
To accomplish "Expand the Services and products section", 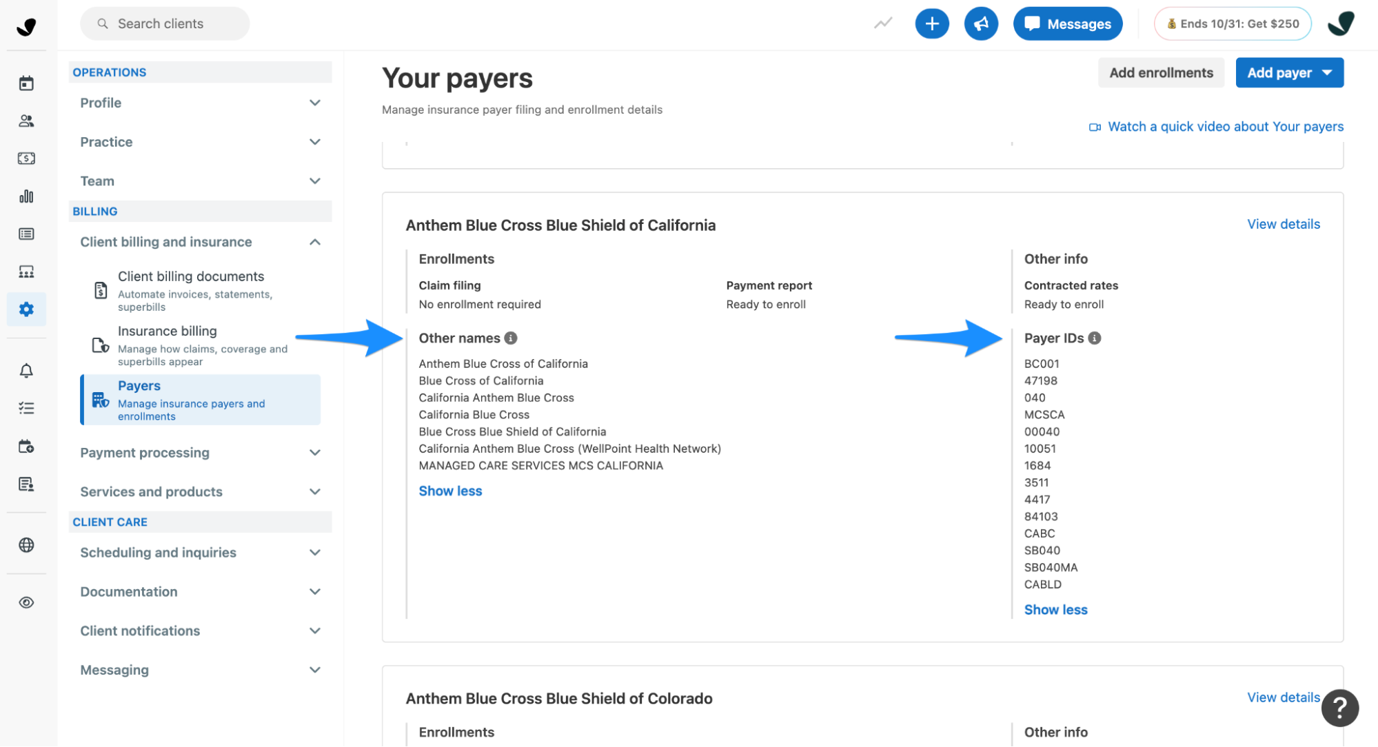I will pyautogui.click(x=200, y=492).
